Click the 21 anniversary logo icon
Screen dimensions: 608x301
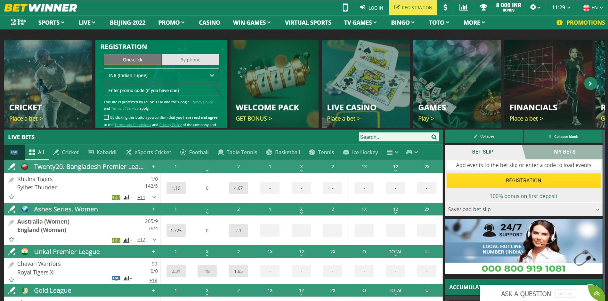pyautogui.click(x=18, y=22)
